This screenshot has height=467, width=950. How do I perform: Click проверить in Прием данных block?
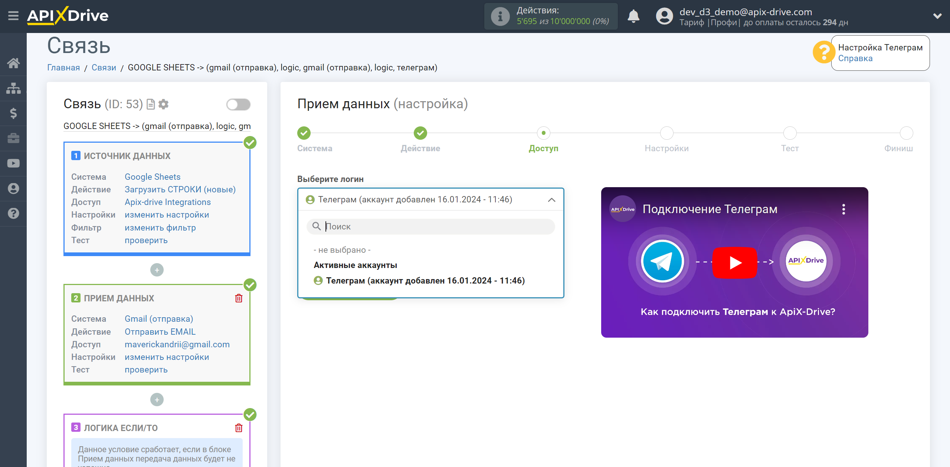click(x=146, y=370)
